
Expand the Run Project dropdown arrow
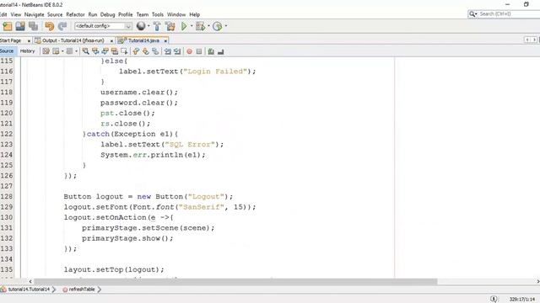coord(192,26)
